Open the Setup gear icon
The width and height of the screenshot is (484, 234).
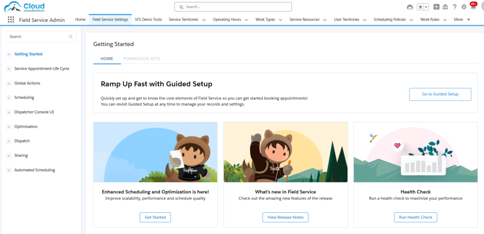click(464, 7)
